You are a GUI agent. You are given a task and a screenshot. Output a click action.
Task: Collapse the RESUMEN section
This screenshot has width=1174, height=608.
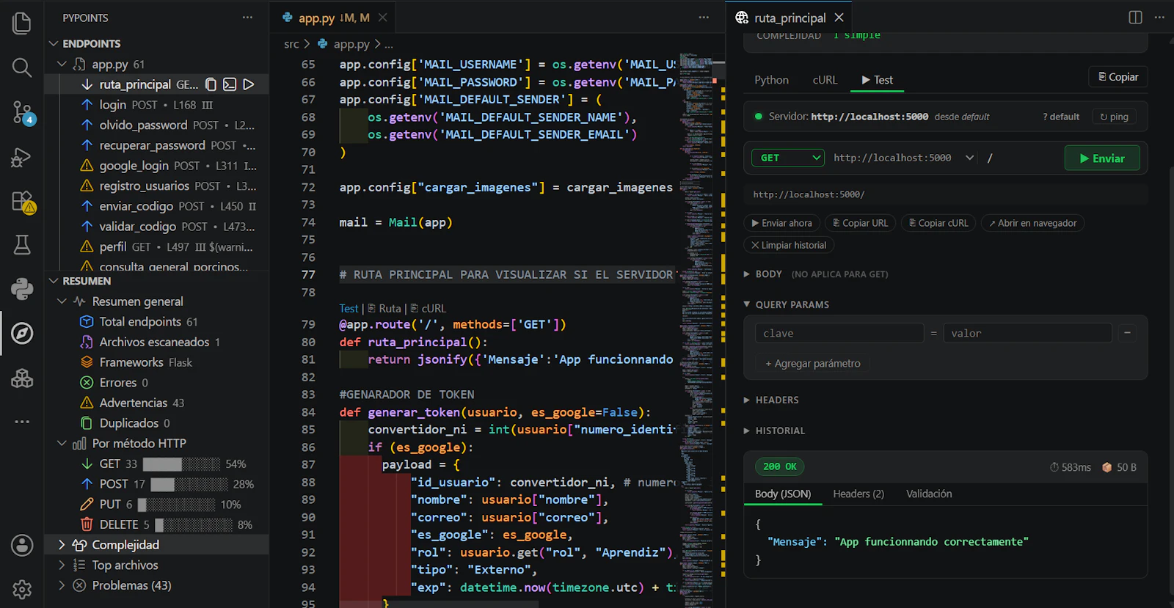click(x=54, y=281)
